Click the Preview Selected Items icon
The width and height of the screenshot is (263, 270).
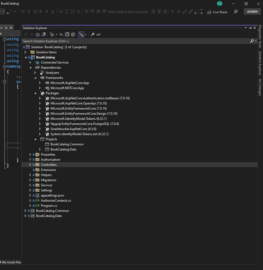[x=99, y=34]
